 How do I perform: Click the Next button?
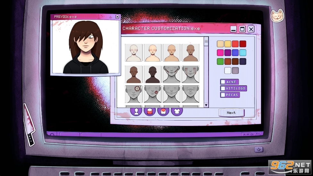[x=231, y=113]
